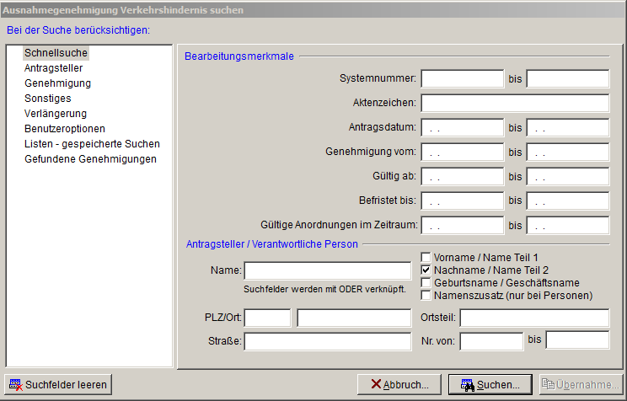Open the Antragsteller search category
The width and height of the screenshot is (627, 401).
pyautogui.click(x=53, y=68)
